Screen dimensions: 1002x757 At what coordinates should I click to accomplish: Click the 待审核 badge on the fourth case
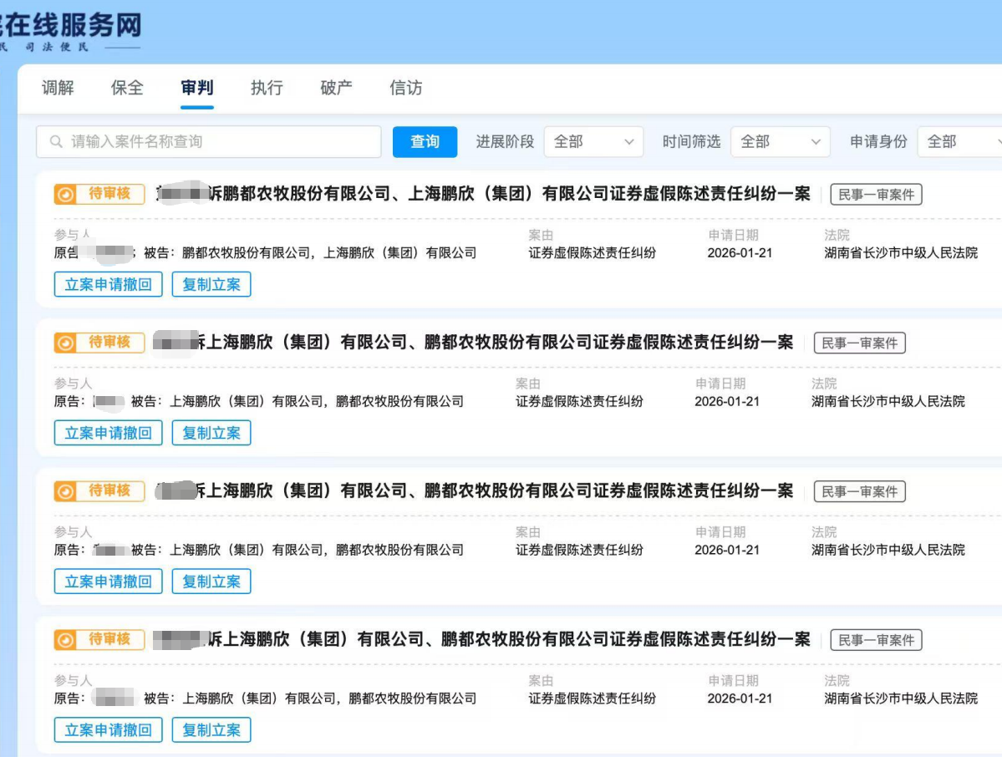pos(99,639)
